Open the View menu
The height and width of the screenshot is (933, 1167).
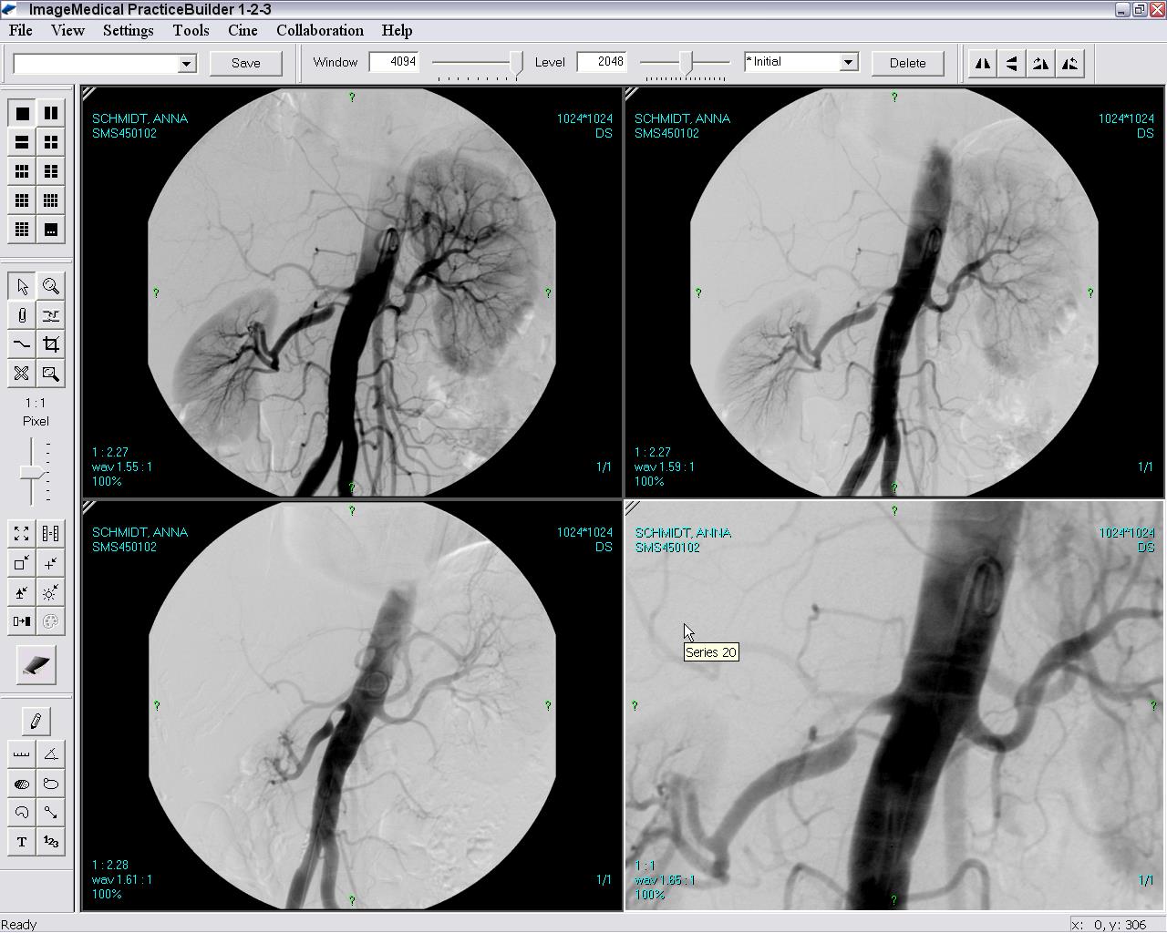click(67, 30)
